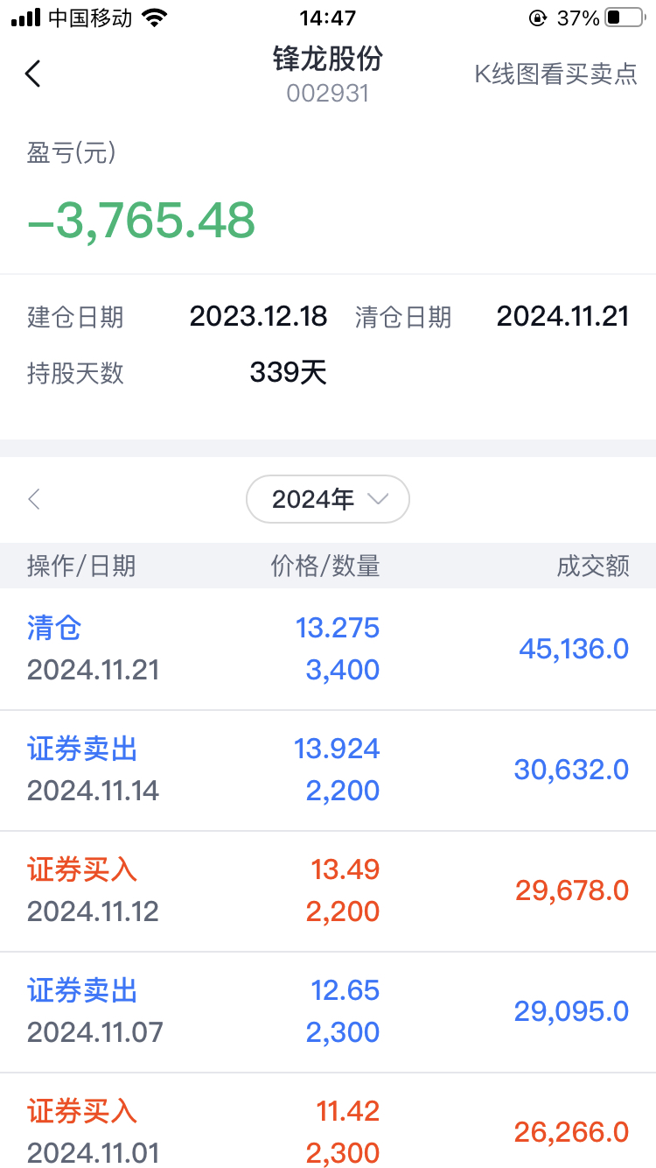Tap the 45,136.0 transaction amount
The width and height of the screenshot is (656, 1168).
(573, 649)
